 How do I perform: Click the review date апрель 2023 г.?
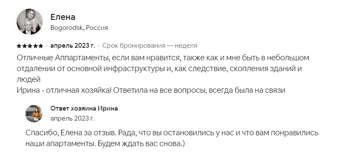[x=72, y=46]
